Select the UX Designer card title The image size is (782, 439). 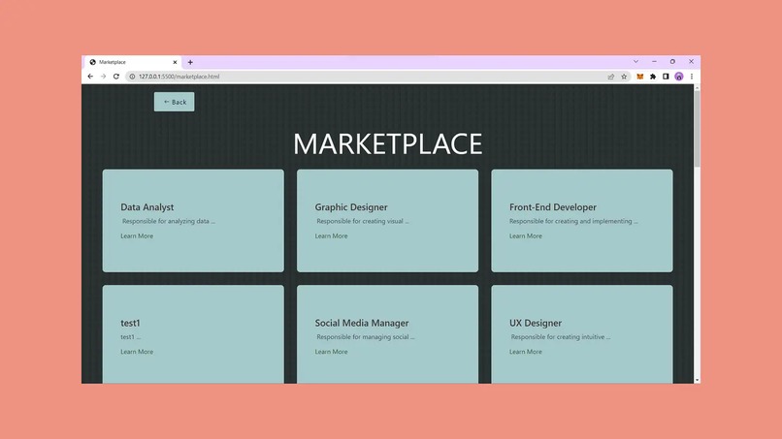click(536, 323)
